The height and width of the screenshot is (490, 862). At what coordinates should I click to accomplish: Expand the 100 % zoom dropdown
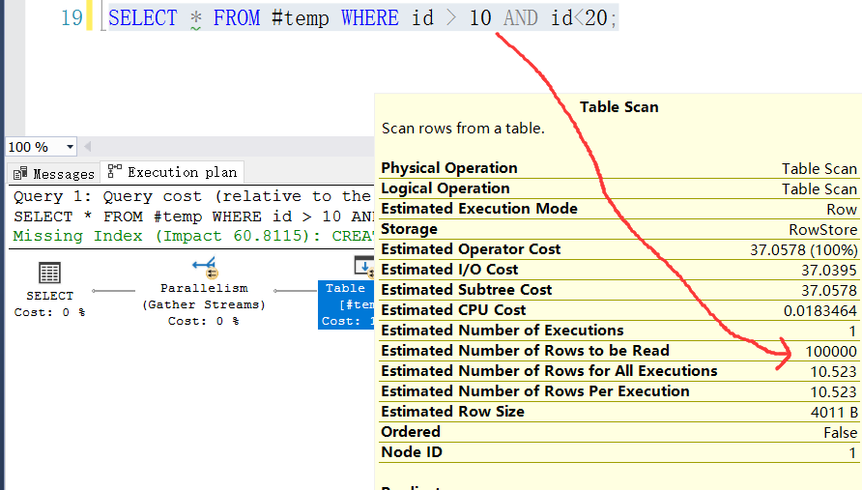(x=70, y=147)
